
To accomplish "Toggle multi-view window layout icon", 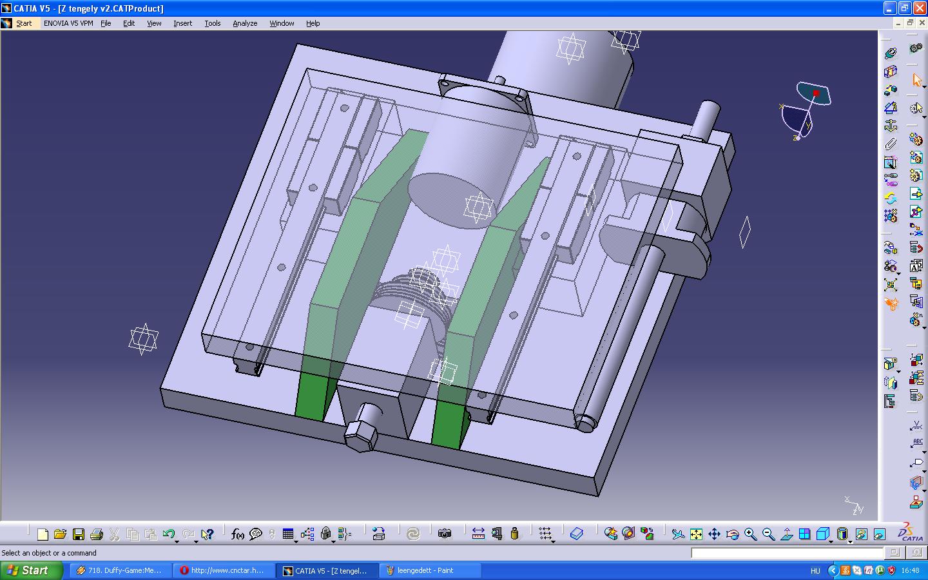I will click(804, 534).
